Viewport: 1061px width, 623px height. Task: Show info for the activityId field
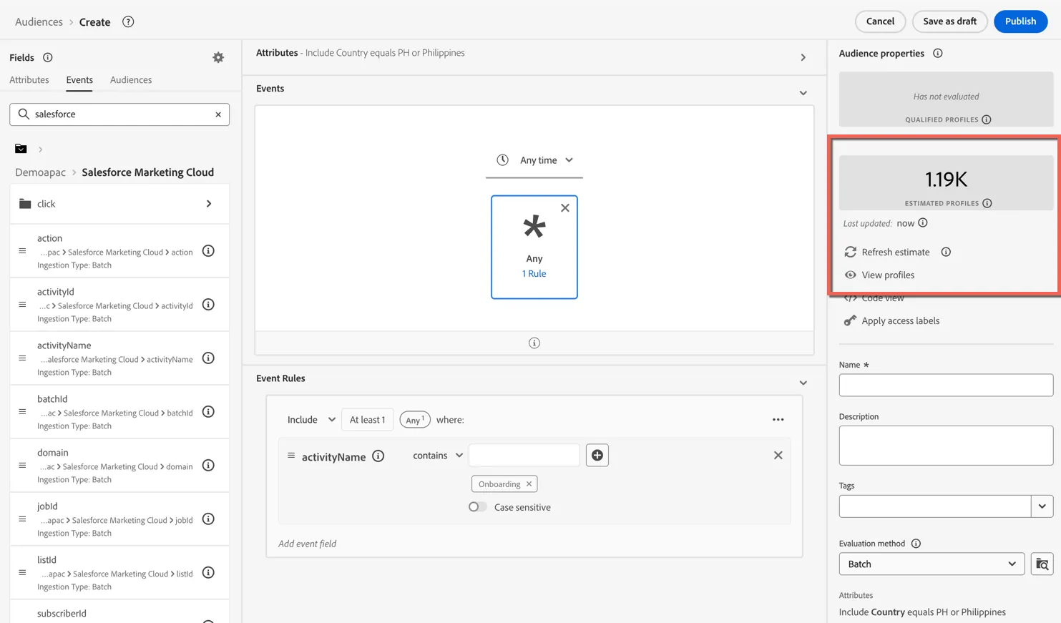[208, 305]
